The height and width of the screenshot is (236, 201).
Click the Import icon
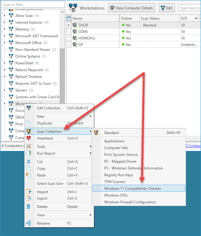29,192
